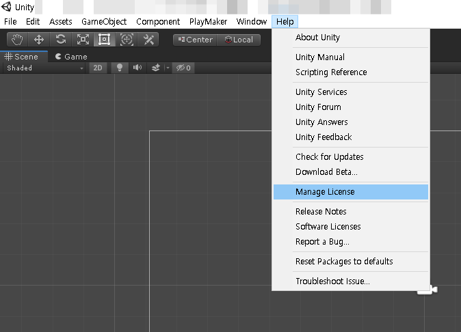Select Check for Updates

(x=351, y=157)
